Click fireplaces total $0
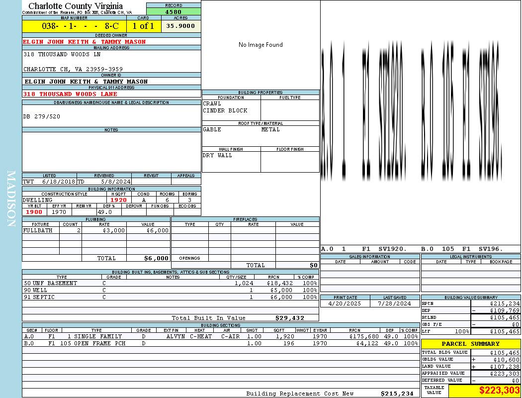 [314, 266]
